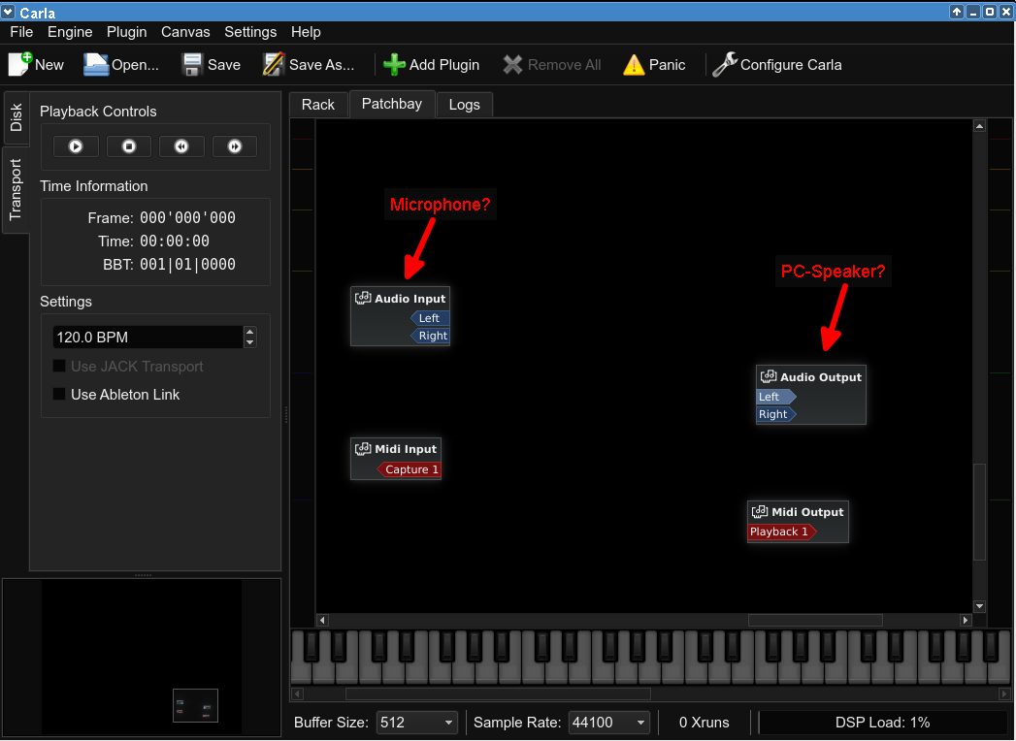1016x741 pixels.
Task: Switch to the Logs tab
Action: 464,104
